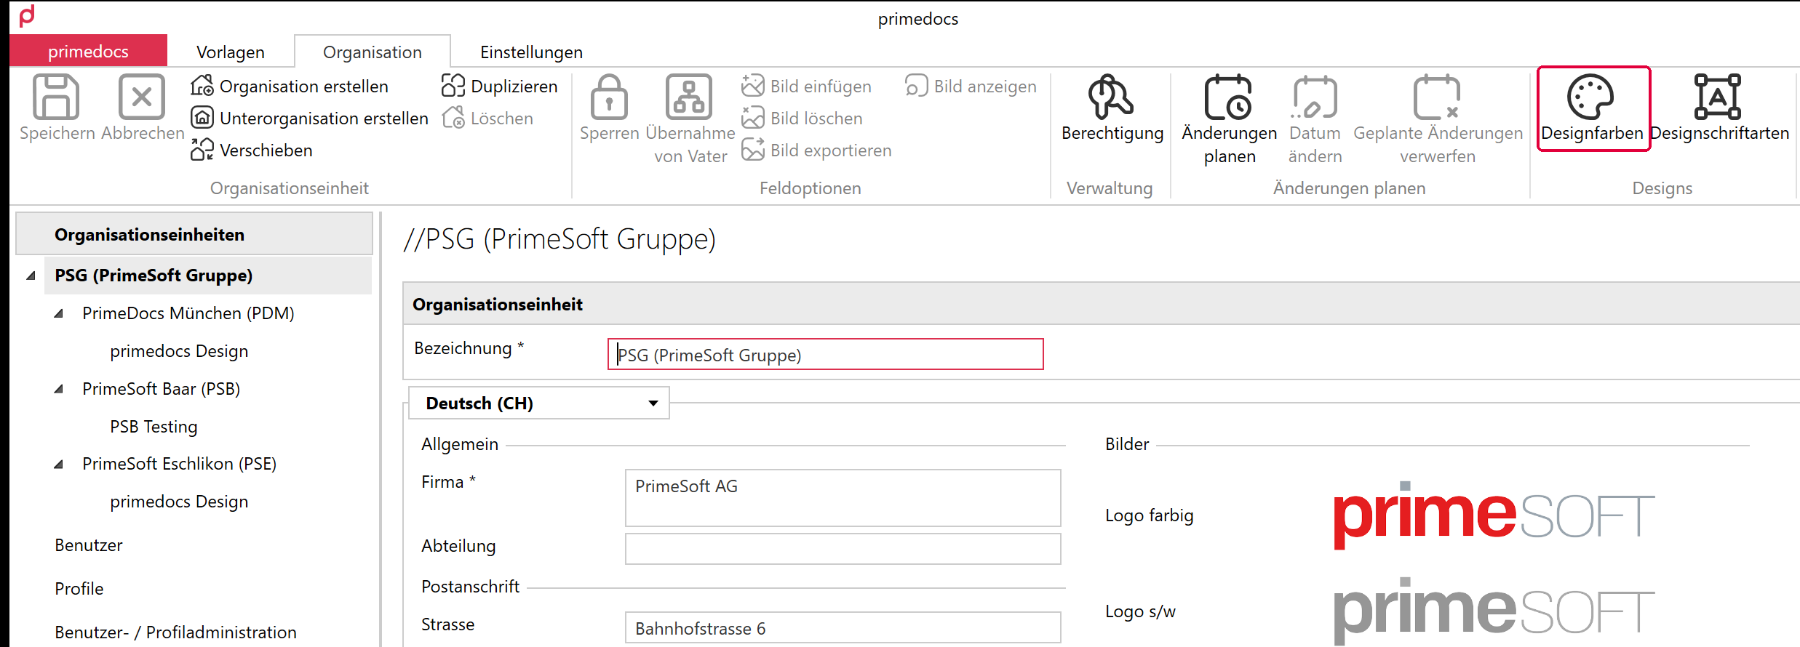1800x647 pixels.
Task: Click Unterorganisation erstellen
Action: [309, 118]
